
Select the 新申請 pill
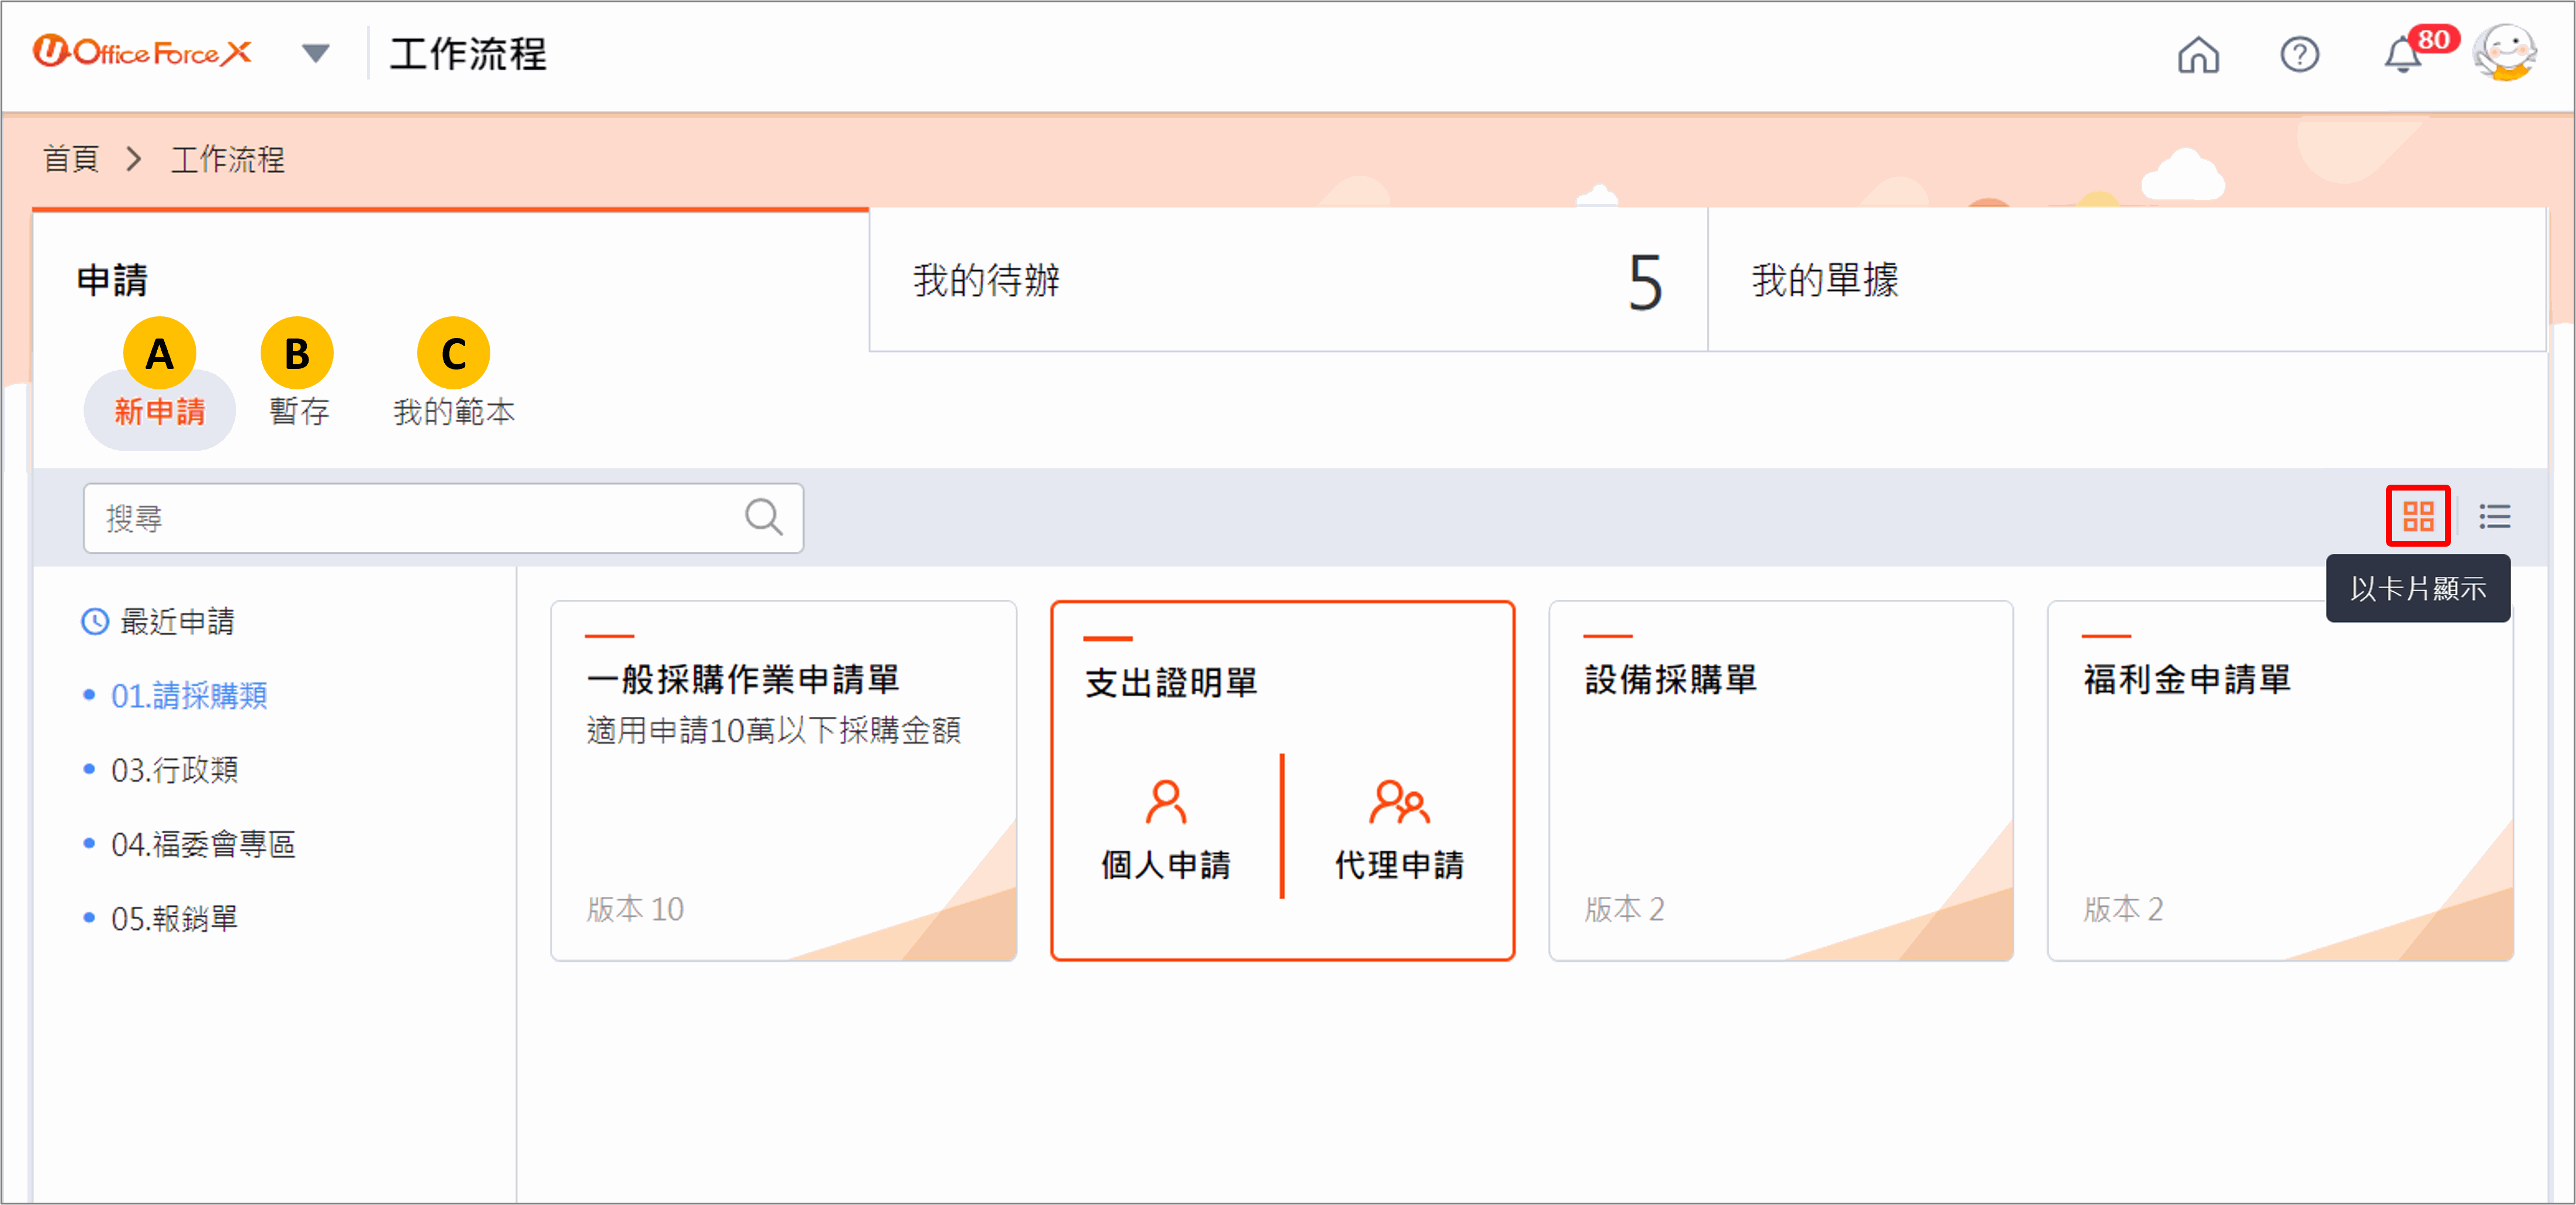click(x=159, y=410)
